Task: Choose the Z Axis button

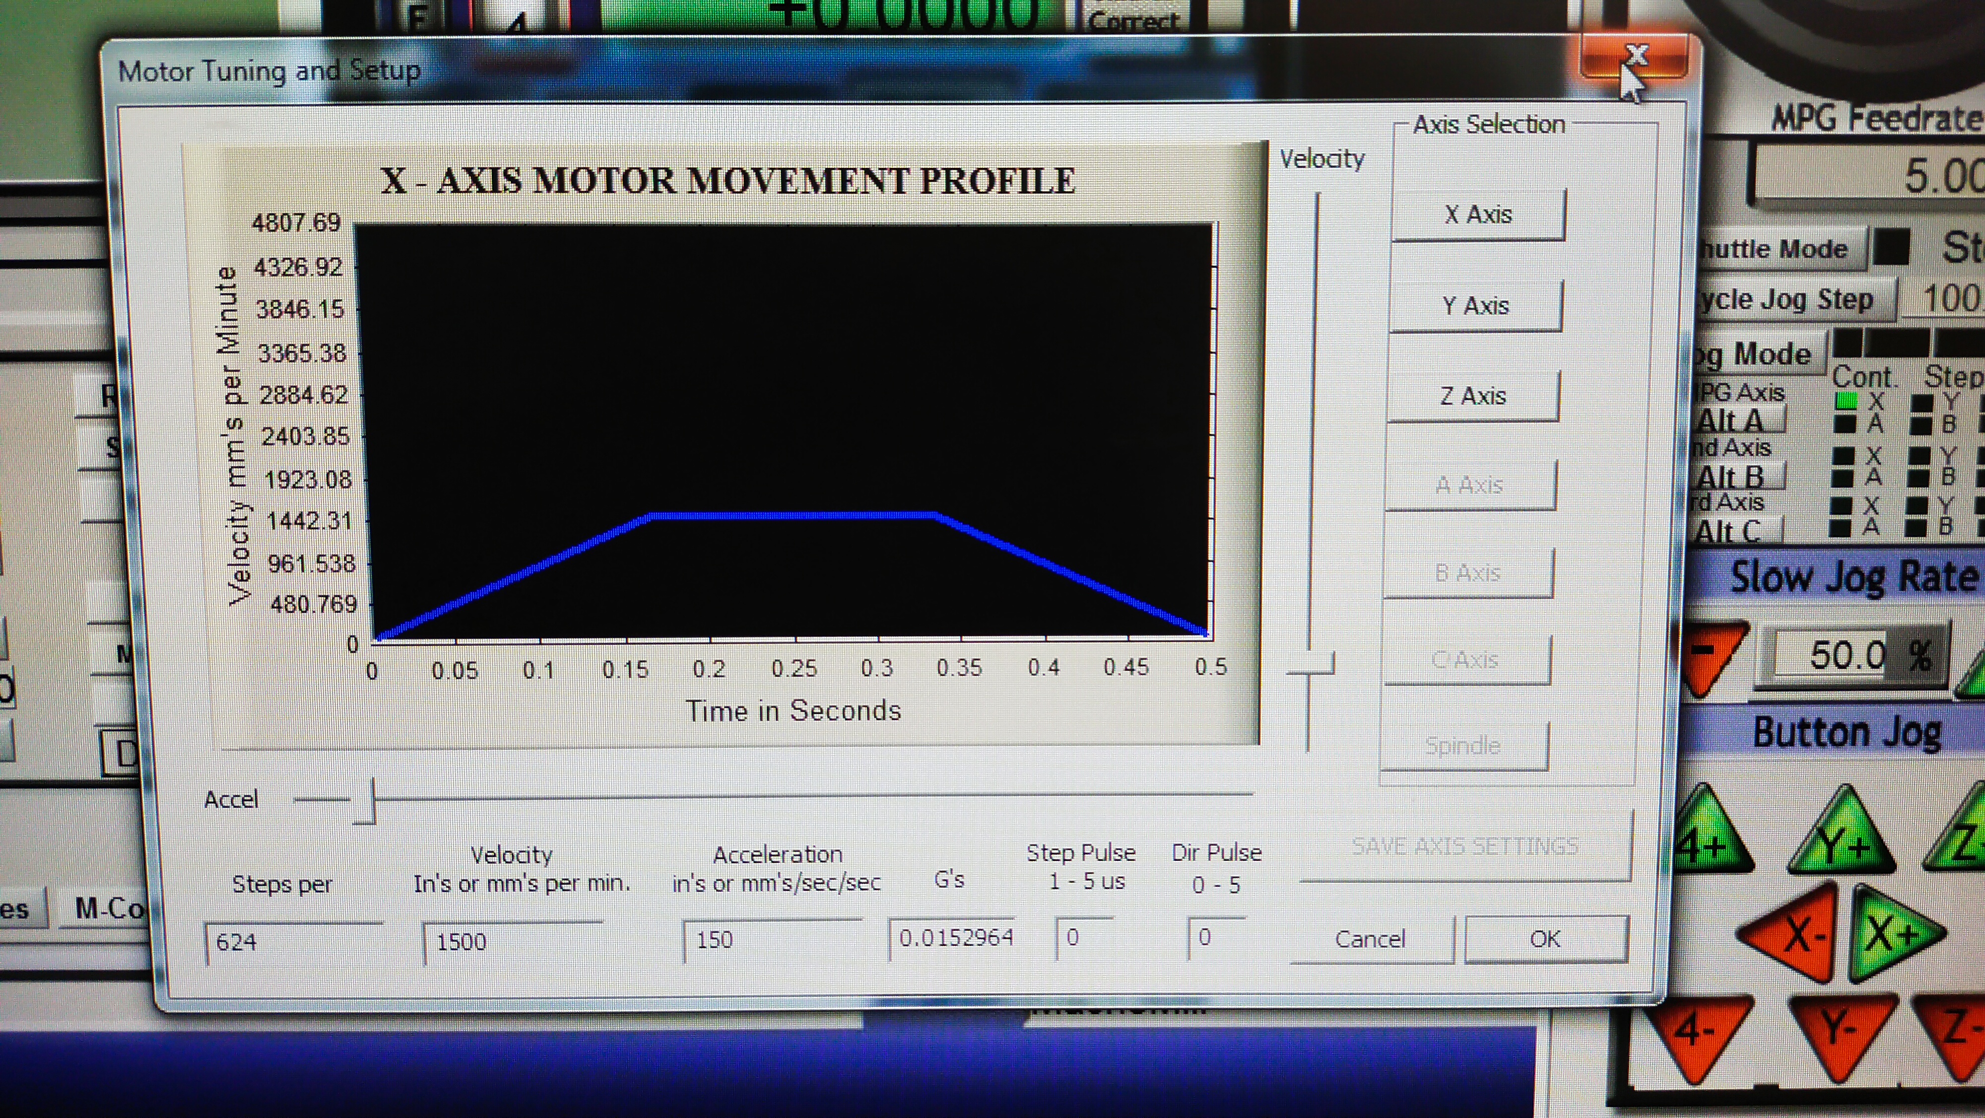Action: click(1472, 396)
